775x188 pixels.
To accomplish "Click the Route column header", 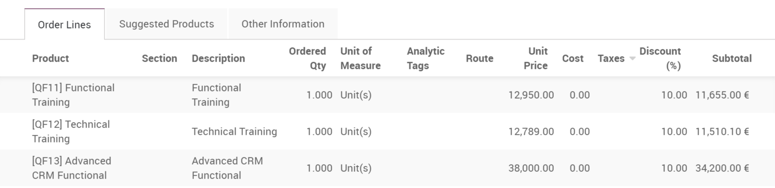I will 479,59.
